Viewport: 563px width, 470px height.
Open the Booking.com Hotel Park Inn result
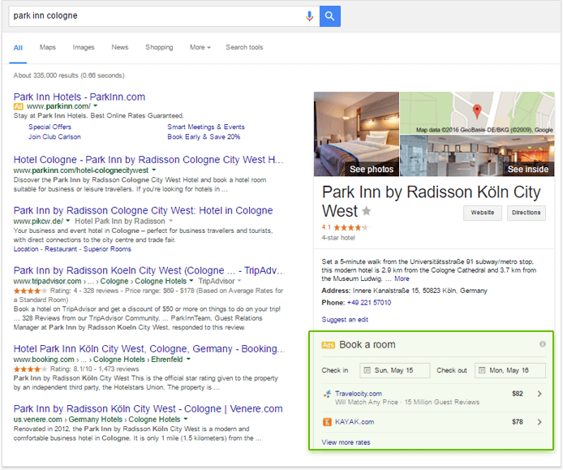(x=149, y=348)
